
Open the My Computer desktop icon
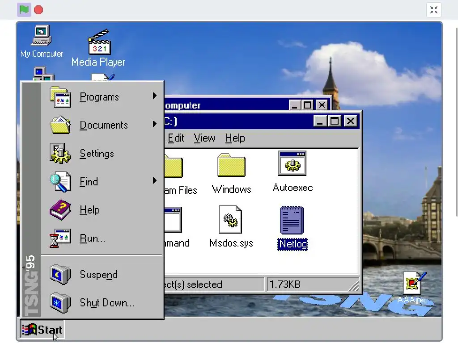click(x=42, y=41)
